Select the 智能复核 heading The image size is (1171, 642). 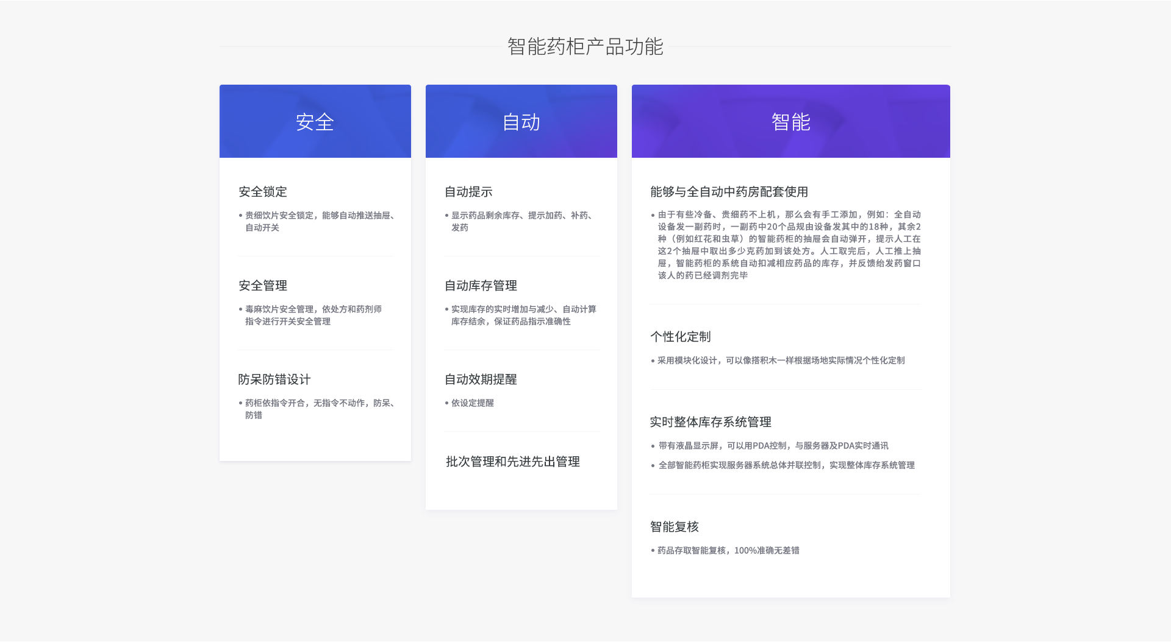(x=675, y=527)
